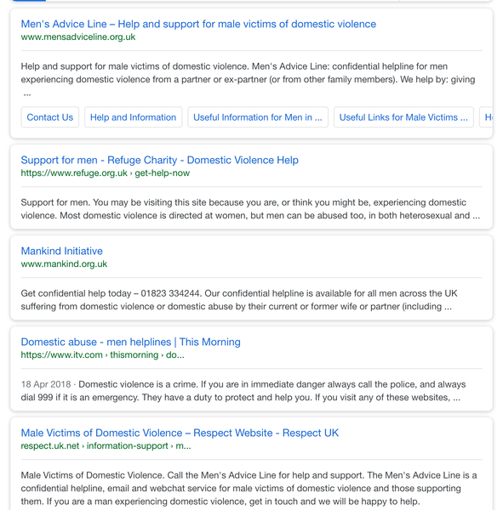The width and height of the screenshot is (503, 510).
Task: Open Male Victims of Domestic Violence Respect result
Action: [180, 433]
